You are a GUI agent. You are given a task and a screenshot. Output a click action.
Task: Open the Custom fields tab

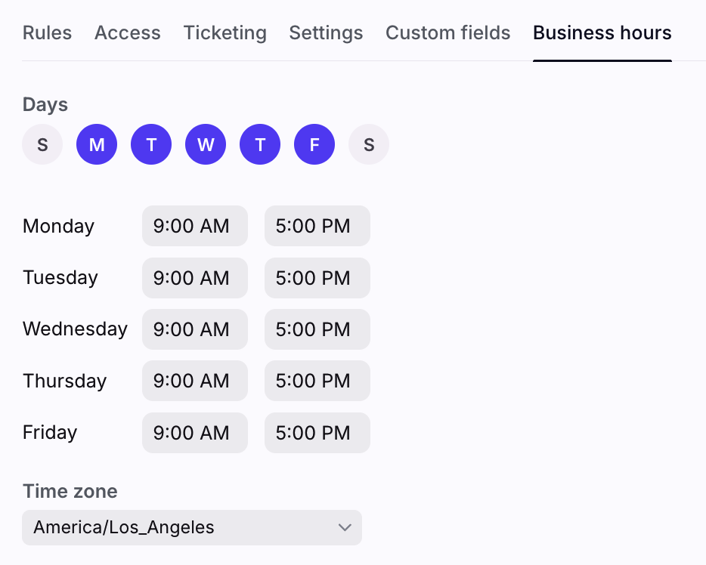coord(448,32)
